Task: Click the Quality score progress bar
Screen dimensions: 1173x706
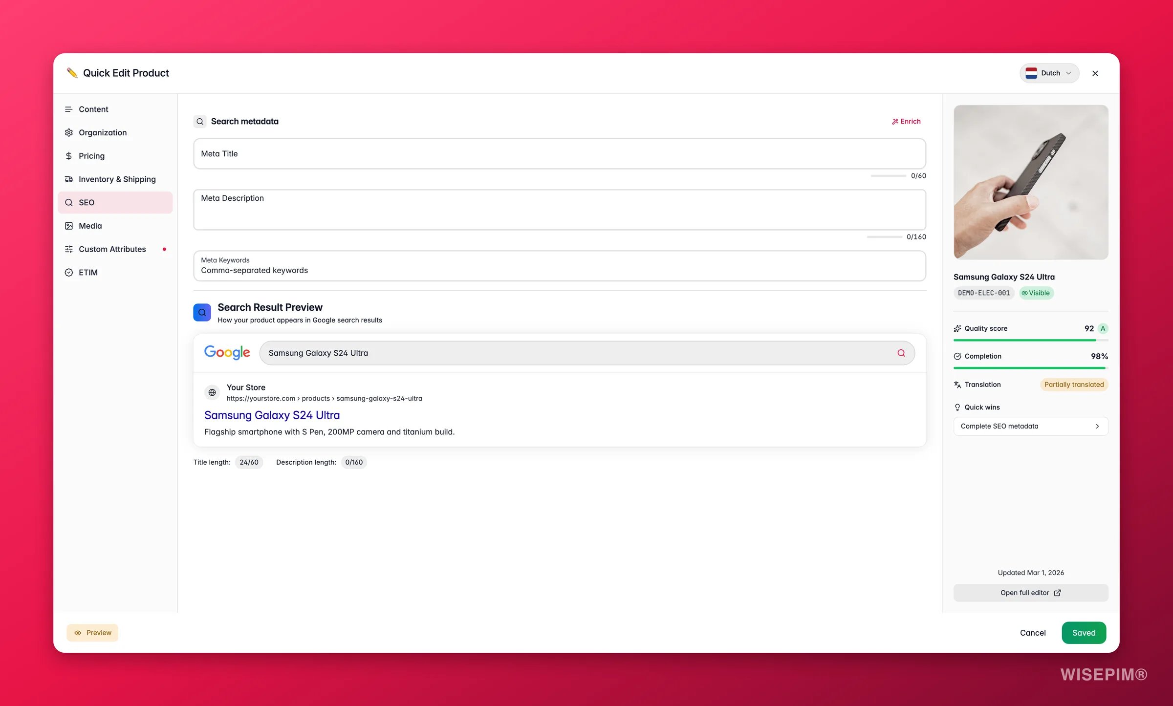Action: pos(1031,340)
